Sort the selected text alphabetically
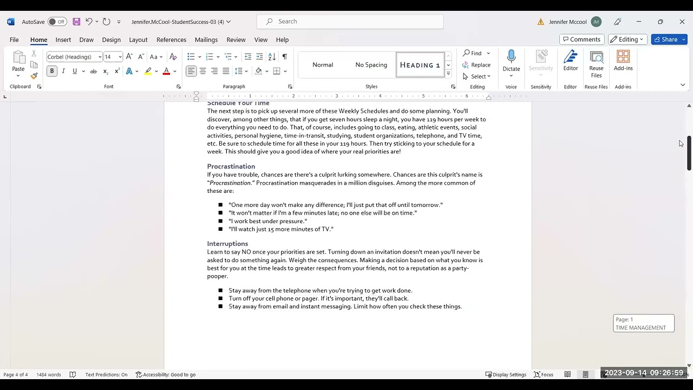Viewport: 693px width, 390px height. (272, 57)
